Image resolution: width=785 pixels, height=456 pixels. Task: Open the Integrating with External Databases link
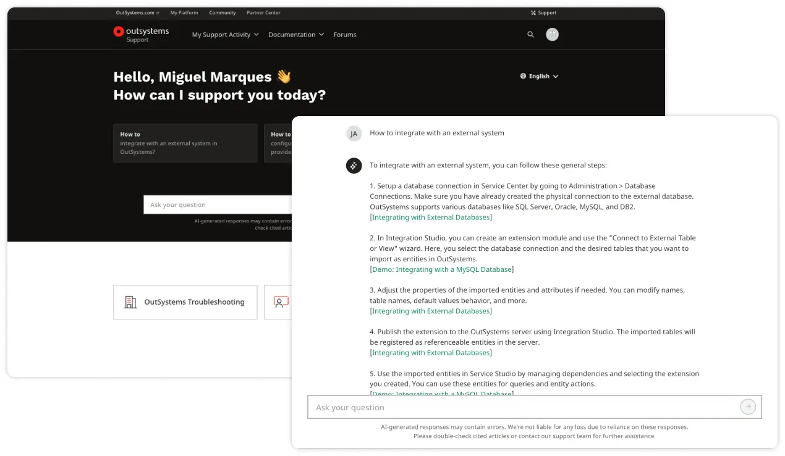click(431, 217)
